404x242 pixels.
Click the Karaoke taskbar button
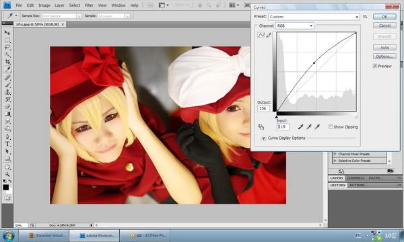(x=44, y=235)
